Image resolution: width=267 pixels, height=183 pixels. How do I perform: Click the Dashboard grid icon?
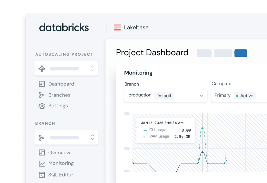pyautogui.click(x=42, y=84)
